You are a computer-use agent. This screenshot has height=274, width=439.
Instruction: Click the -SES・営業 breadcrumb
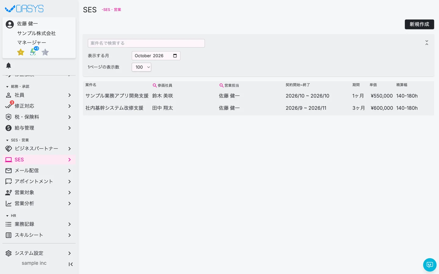pyautogui.click(x=111, y=10)
